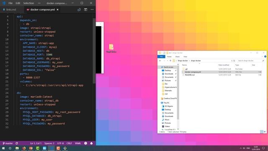Screen dimensions: 268x151
Task: Click the VS Code editor vertical scrollbar
Action: [94, 51]
